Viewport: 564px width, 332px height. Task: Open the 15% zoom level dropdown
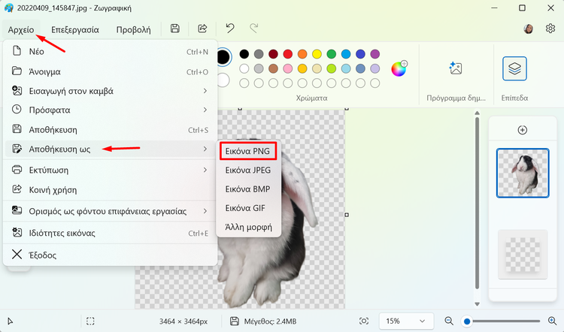coord(406,321)
